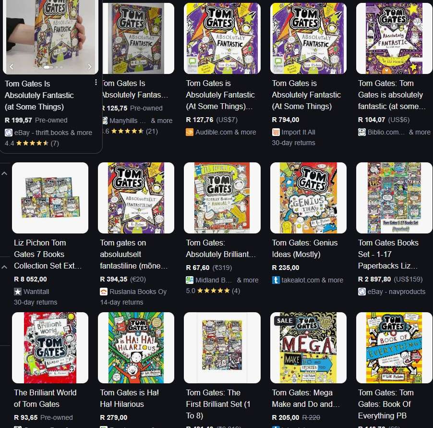Click the eBay thrift.books seller icon

click(x=9, y=133)
